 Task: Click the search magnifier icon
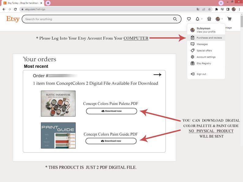[175, 19]
